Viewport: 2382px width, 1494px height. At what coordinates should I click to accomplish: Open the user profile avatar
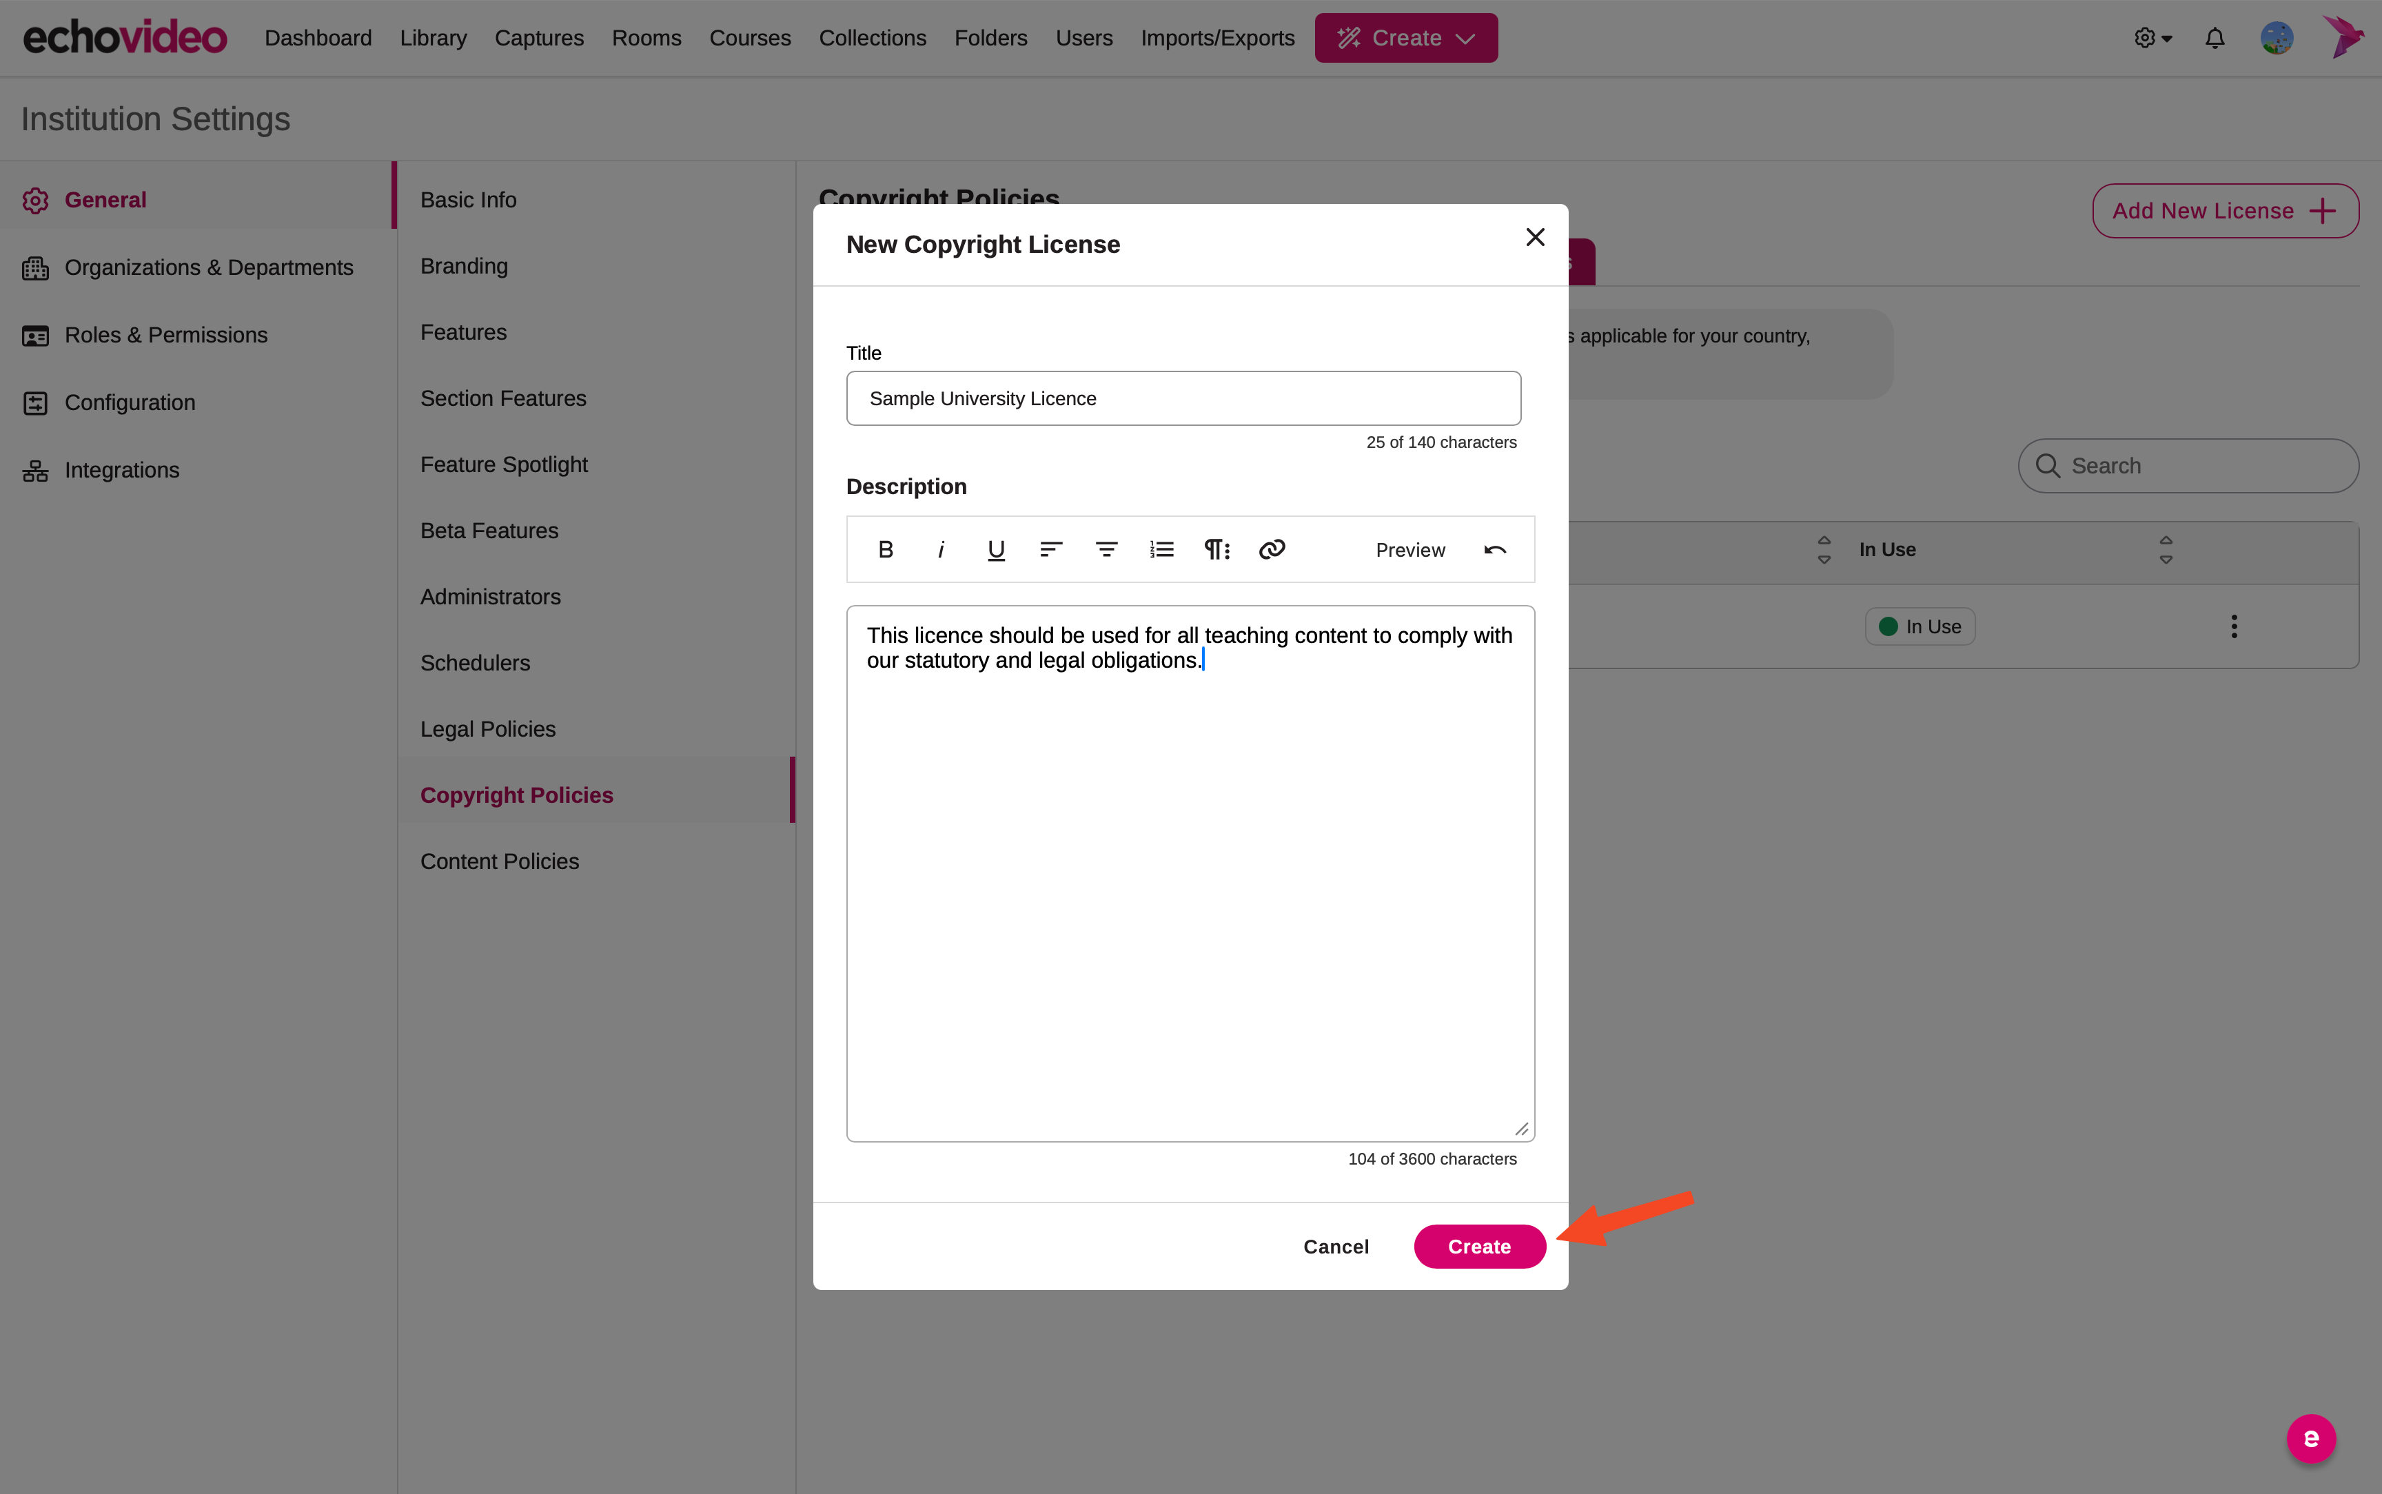[x=2277, y=37]
